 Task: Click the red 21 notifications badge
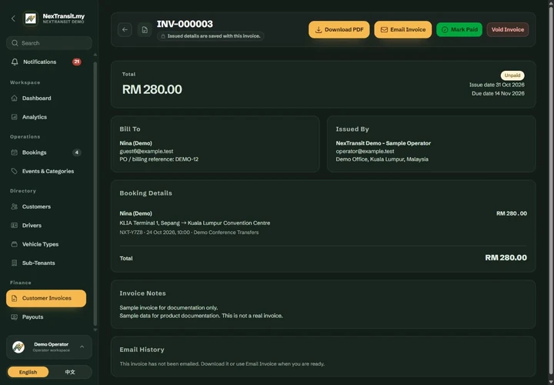pyautogui.click(x=77, y=62)
